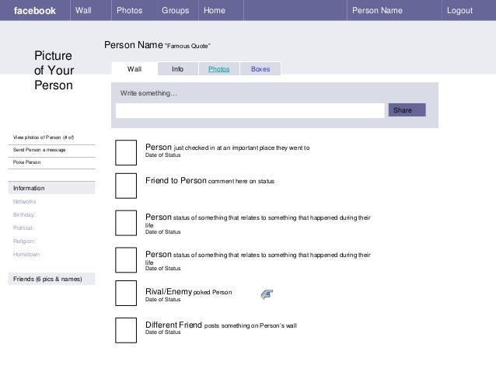Click View photos of Person link
The width and height of the screenshot is (496, 372).
tap(44, 137)
